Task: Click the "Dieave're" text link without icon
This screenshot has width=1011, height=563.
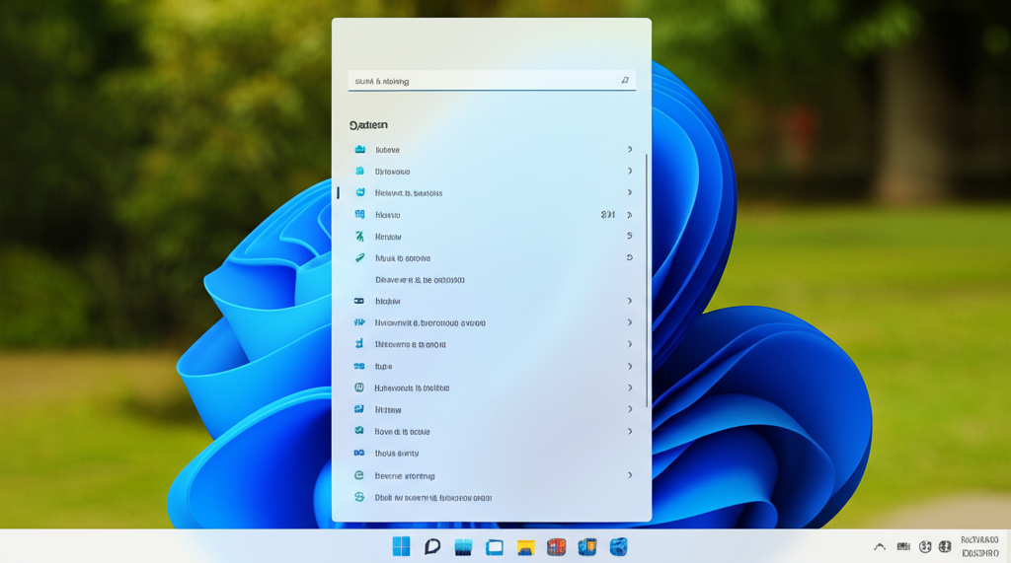Action: [x=420, y=280]
